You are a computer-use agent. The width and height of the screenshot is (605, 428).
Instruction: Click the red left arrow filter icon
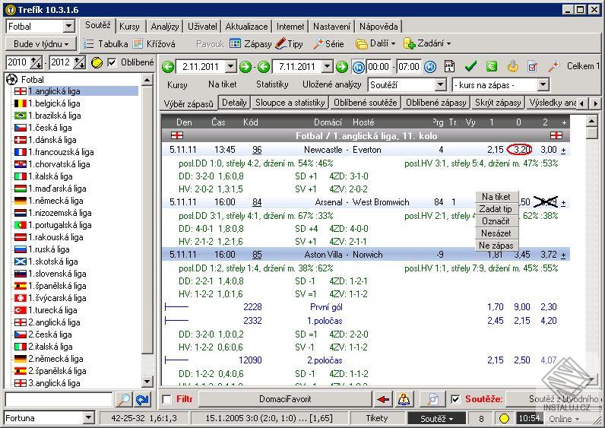coord(382,399)
